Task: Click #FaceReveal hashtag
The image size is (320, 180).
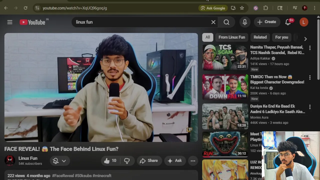Action: pos(63,176)
